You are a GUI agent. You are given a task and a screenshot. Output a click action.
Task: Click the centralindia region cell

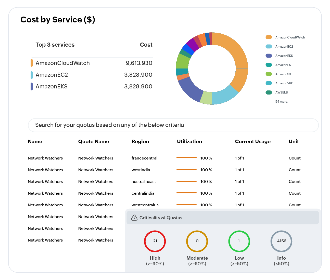pos(143,193)
